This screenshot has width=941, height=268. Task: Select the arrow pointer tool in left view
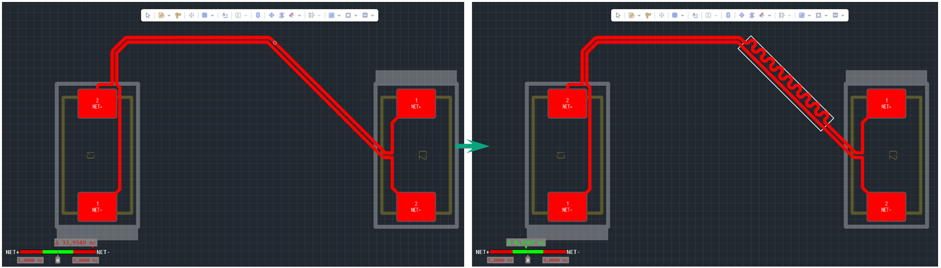(148, 16)
